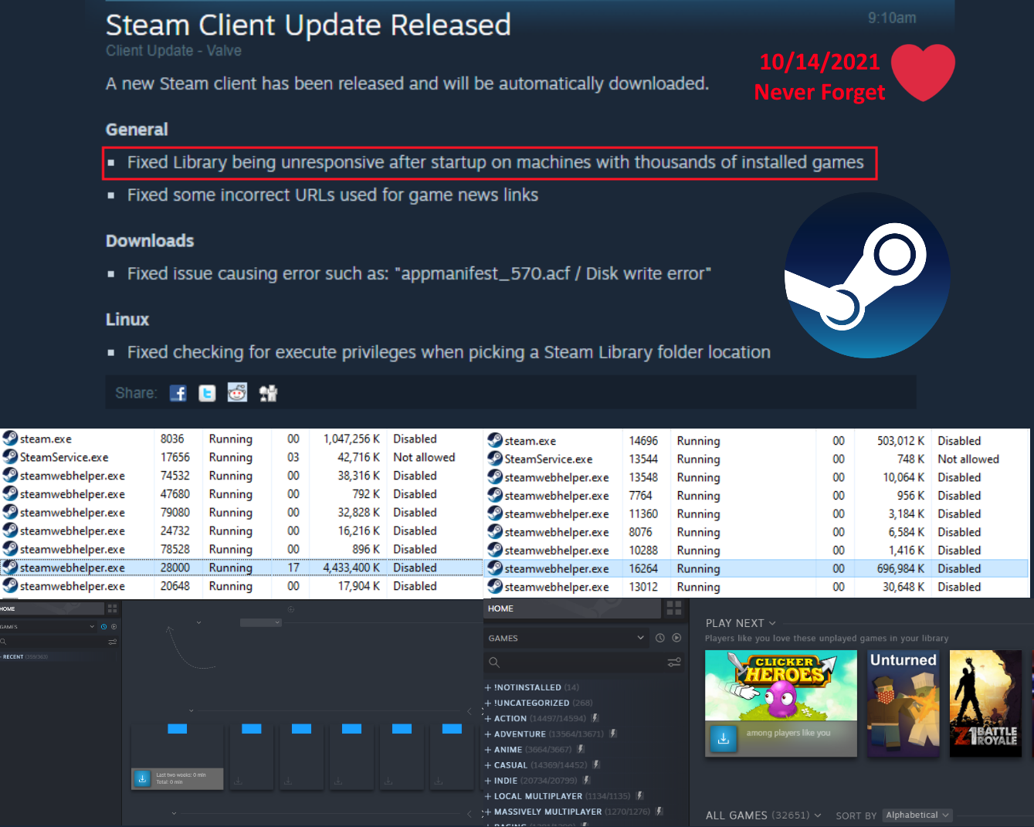Click the process icon in PID 16264 row

point(495,568)
